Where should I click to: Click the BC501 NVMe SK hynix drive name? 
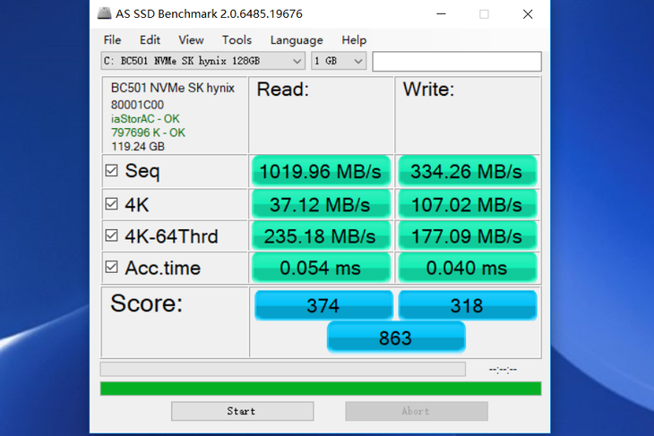coord(173,88)
